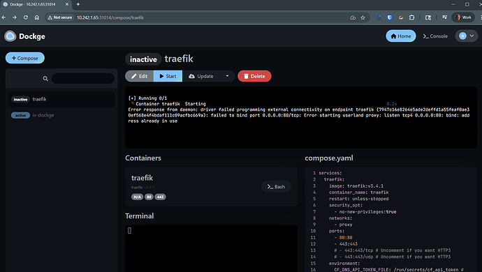Open the Home page
Image resolution: width=482 pixels, height=272 pixels.
(x=400, y=36)
